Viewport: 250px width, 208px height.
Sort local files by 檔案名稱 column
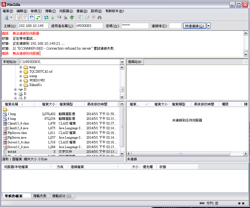(x=18, y=104)
